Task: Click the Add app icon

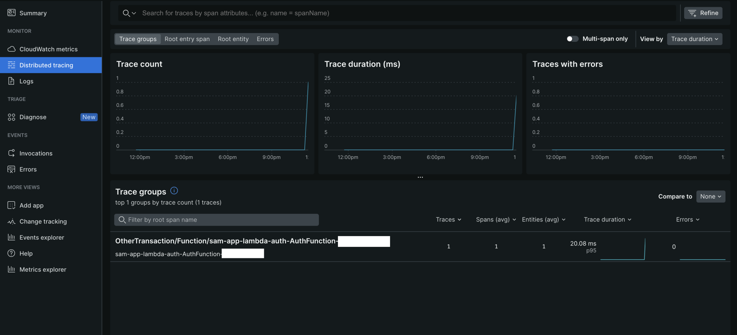Action: point(12,205)
